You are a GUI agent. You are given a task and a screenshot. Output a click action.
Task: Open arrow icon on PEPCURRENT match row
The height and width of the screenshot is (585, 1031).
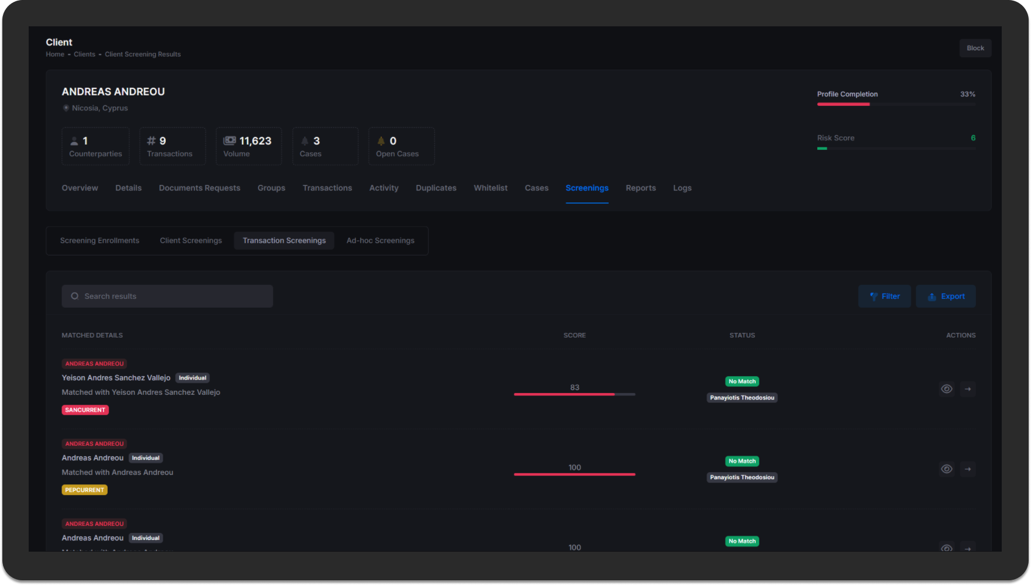pyautogui.click(x=968, y=469)
